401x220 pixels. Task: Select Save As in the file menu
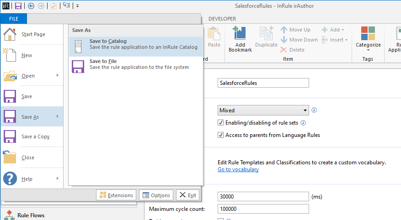coord(32,117)
